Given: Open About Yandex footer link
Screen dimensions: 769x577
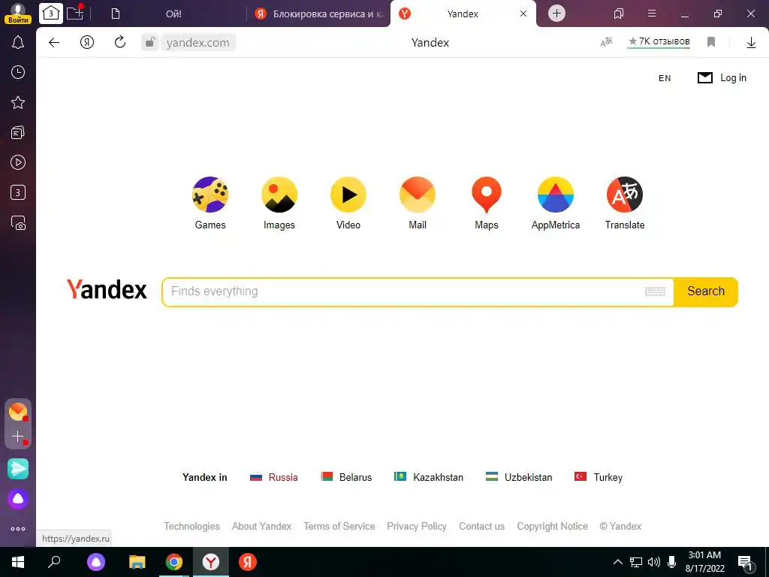Looking at the screenshot, I should point(261,527).
